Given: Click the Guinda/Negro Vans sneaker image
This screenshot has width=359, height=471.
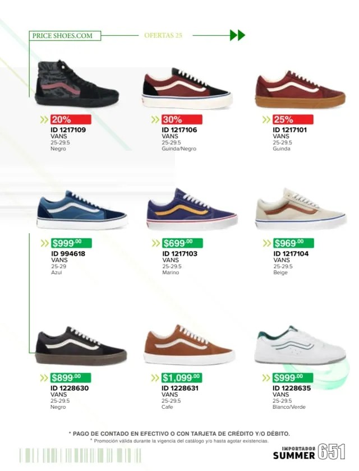Looking at the screenshot, I should 187,89.
